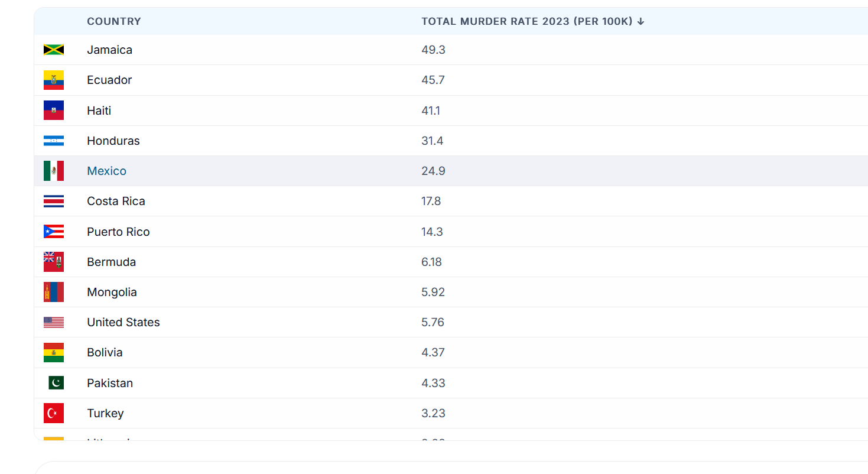The image size is (868, 474).
Task: Click the Costa Rica flag icon
Action: tap(54, 201)
